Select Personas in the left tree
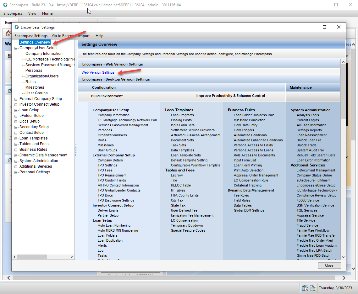This screenshot has width=358, height=294. pyautogui.click(x=34, y=71)
